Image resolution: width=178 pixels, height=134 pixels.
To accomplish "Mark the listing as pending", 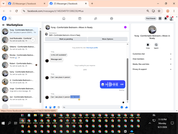I will [66, 39].
